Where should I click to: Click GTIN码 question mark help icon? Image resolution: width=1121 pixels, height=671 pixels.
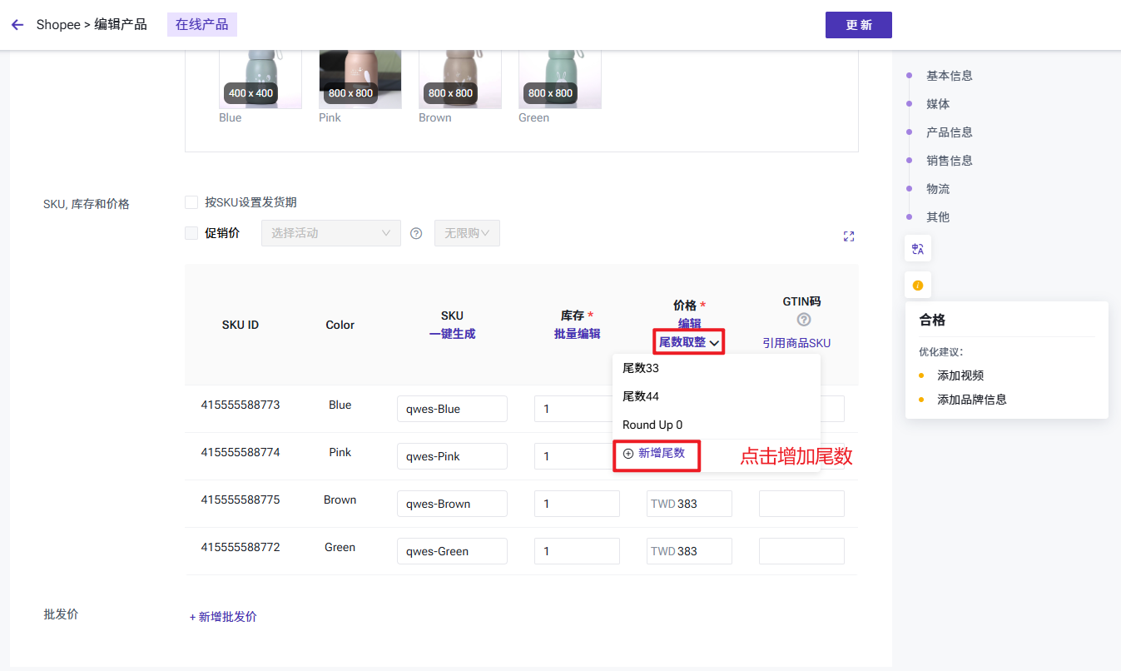click(803, 320)
